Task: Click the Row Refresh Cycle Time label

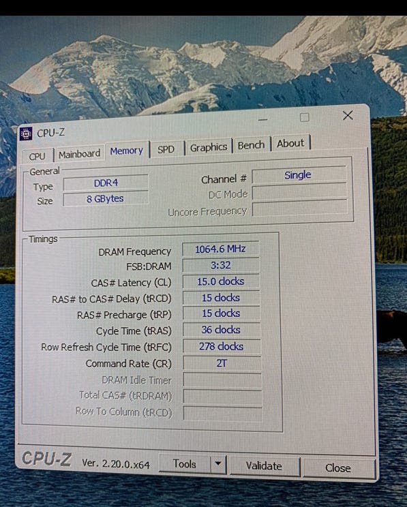Action: 106,348
